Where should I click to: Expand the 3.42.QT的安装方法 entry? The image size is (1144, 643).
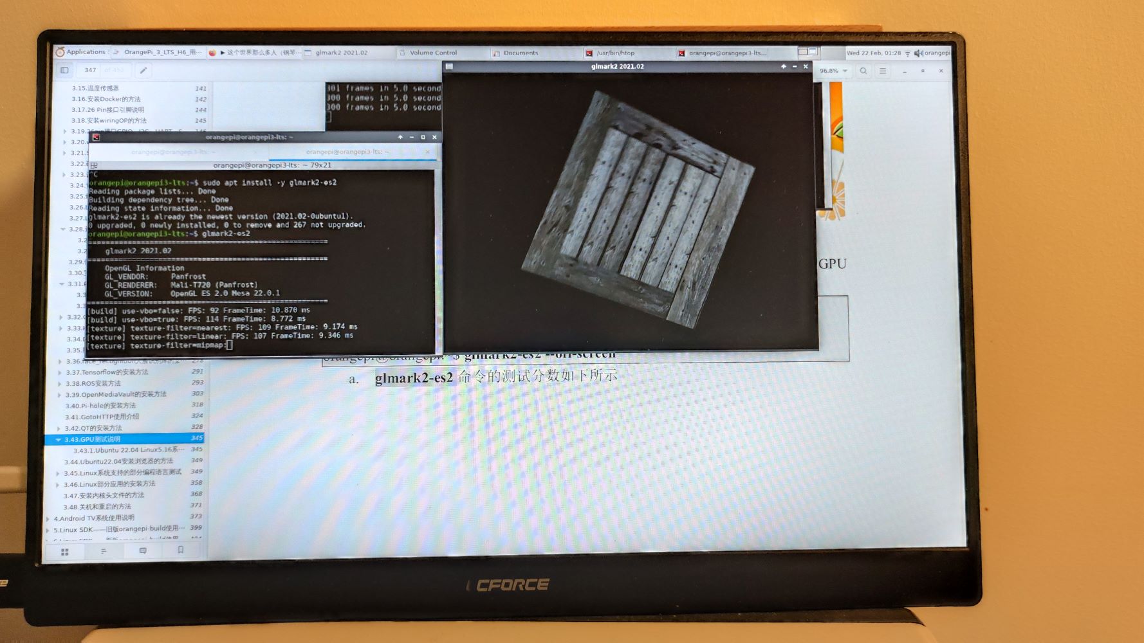point(59,428)
